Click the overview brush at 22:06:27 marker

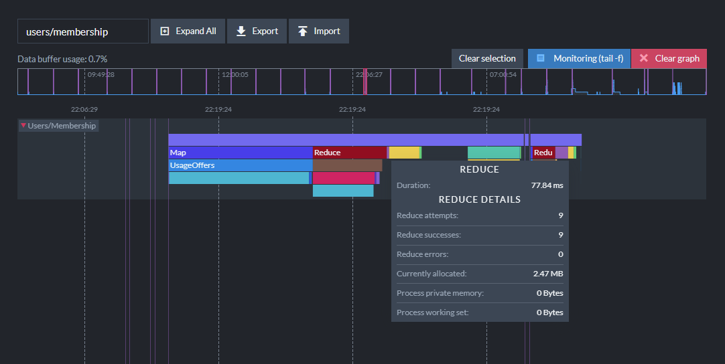[x=365, y=82]
